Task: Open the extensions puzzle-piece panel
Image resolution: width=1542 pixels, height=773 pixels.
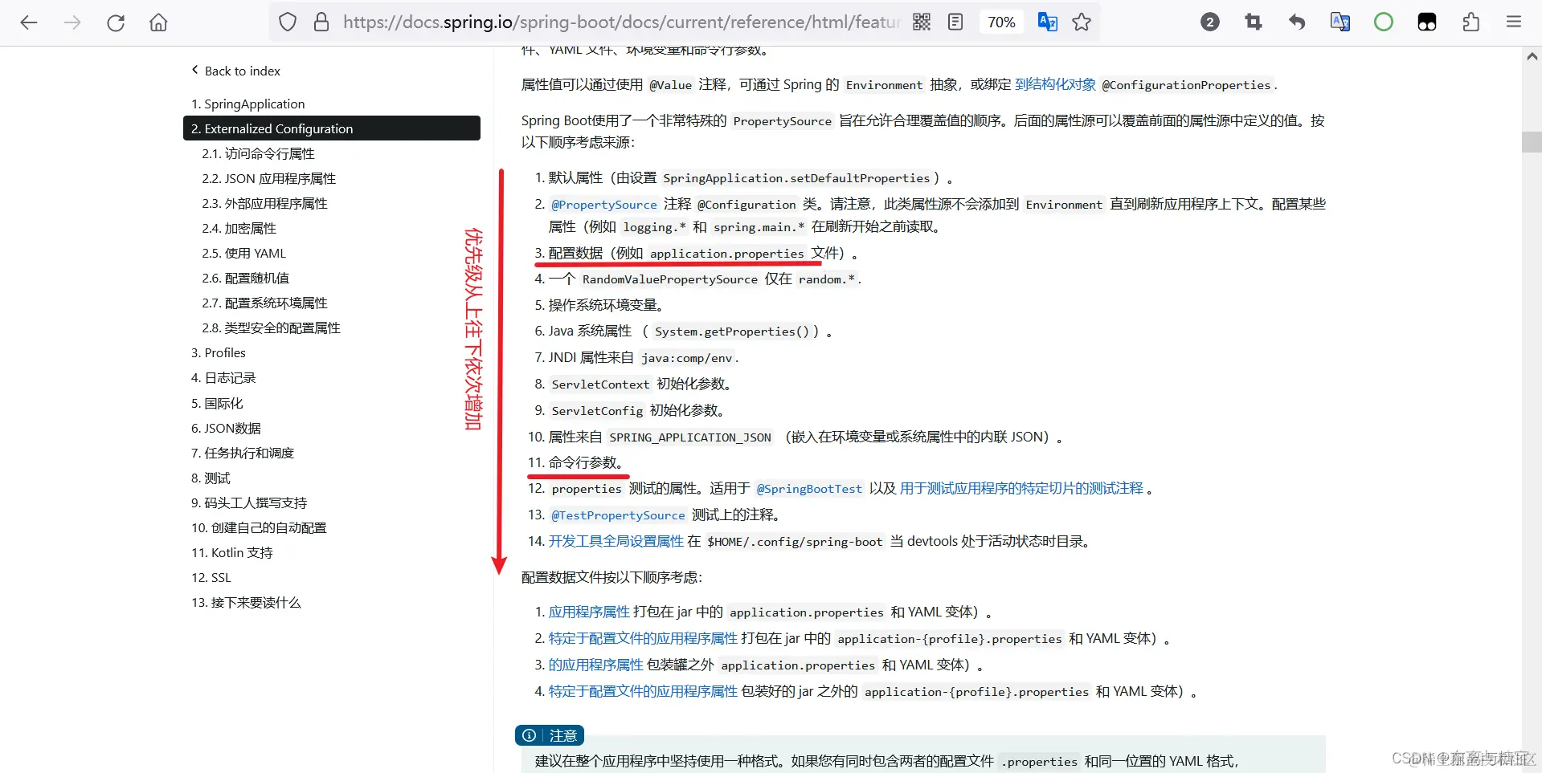Action: (1470, 22)
